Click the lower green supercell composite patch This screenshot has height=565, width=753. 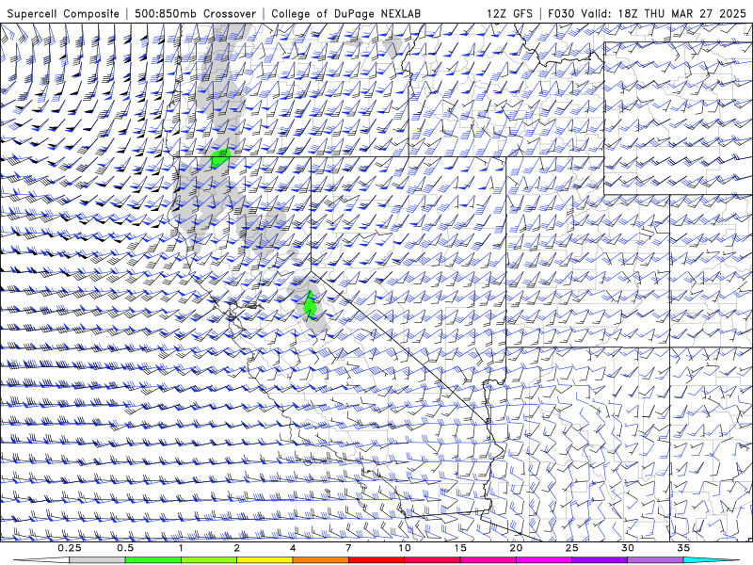click(x=311, y=305)
